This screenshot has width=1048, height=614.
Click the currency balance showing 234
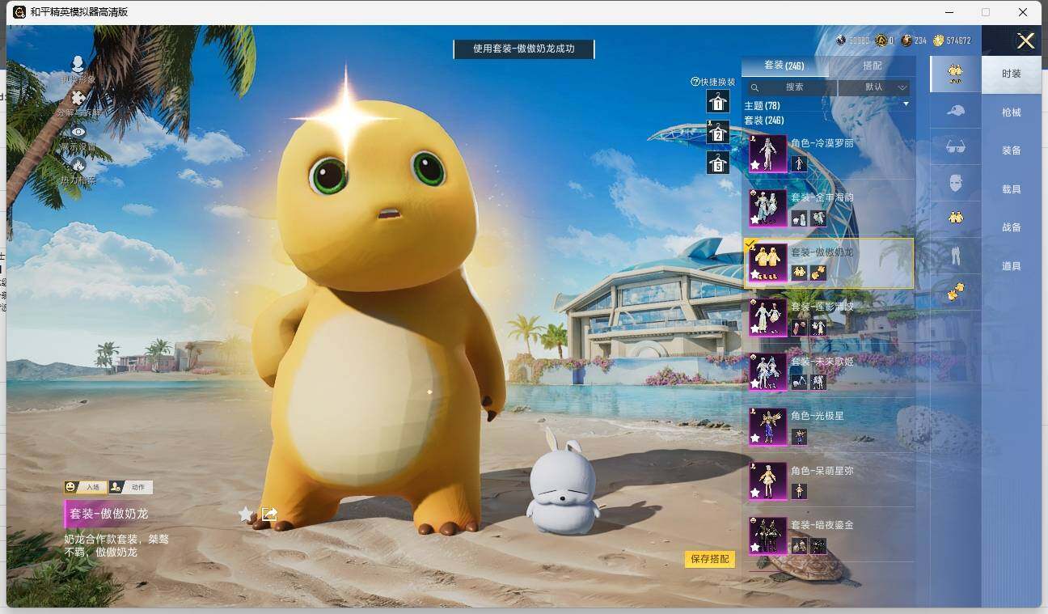915,40
